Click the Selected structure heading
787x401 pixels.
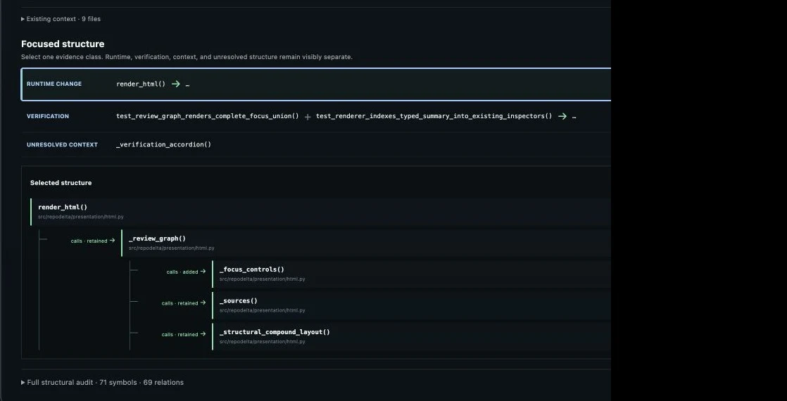(x=61, y=183)
